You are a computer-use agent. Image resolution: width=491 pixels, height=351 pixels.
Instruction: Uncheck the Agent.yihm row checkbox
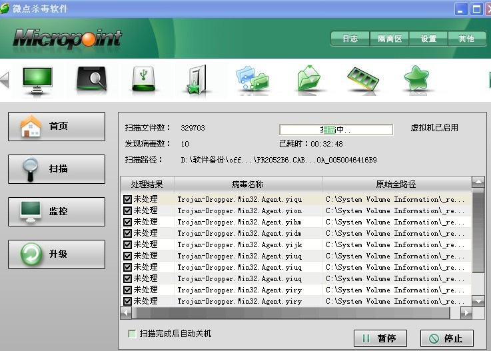pos(127,222)
